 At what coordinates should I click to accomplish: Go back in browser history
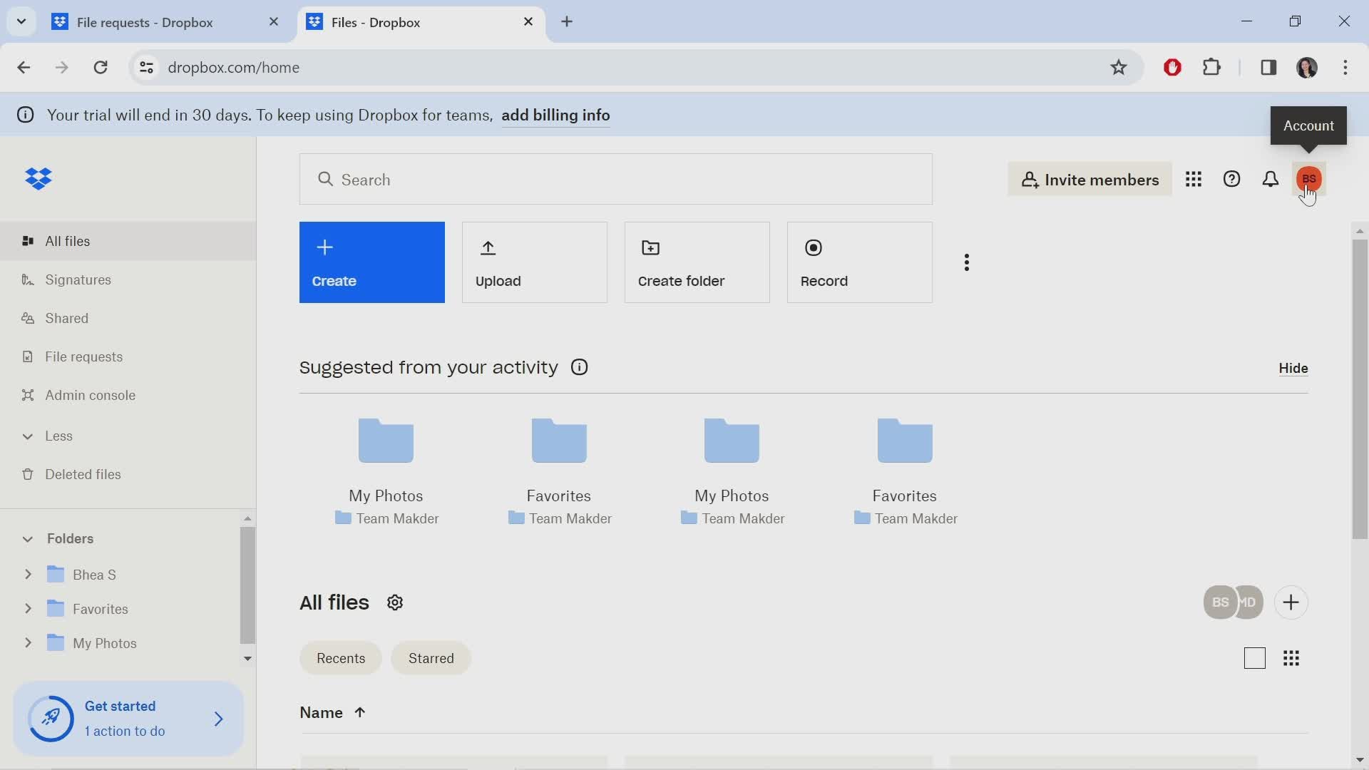tap(24, 68)
